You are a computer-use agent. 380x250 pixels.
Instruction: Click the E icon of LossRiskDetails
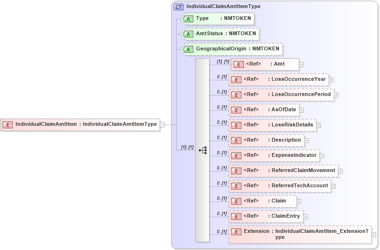click(x=236, y=125)
